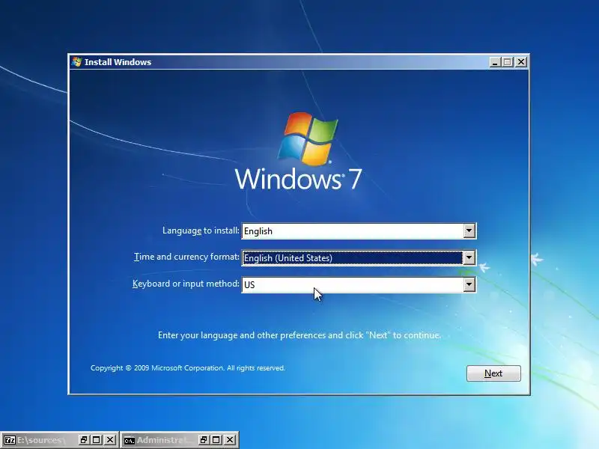Open the Language to install dropdown arrow
This screenshot has height=449, width=599.
pyautogui.click(x=469, y=230)
